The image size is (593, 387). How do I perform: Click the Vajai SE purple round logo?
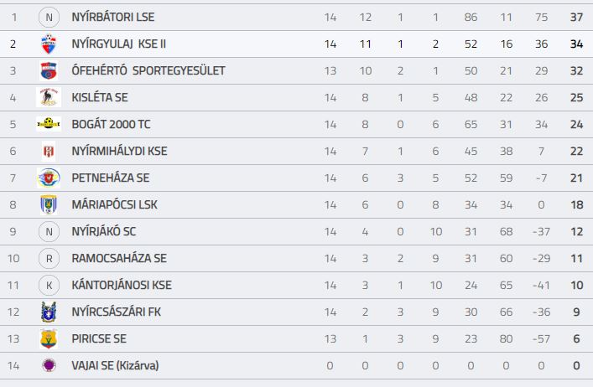(x=49, y=365)
